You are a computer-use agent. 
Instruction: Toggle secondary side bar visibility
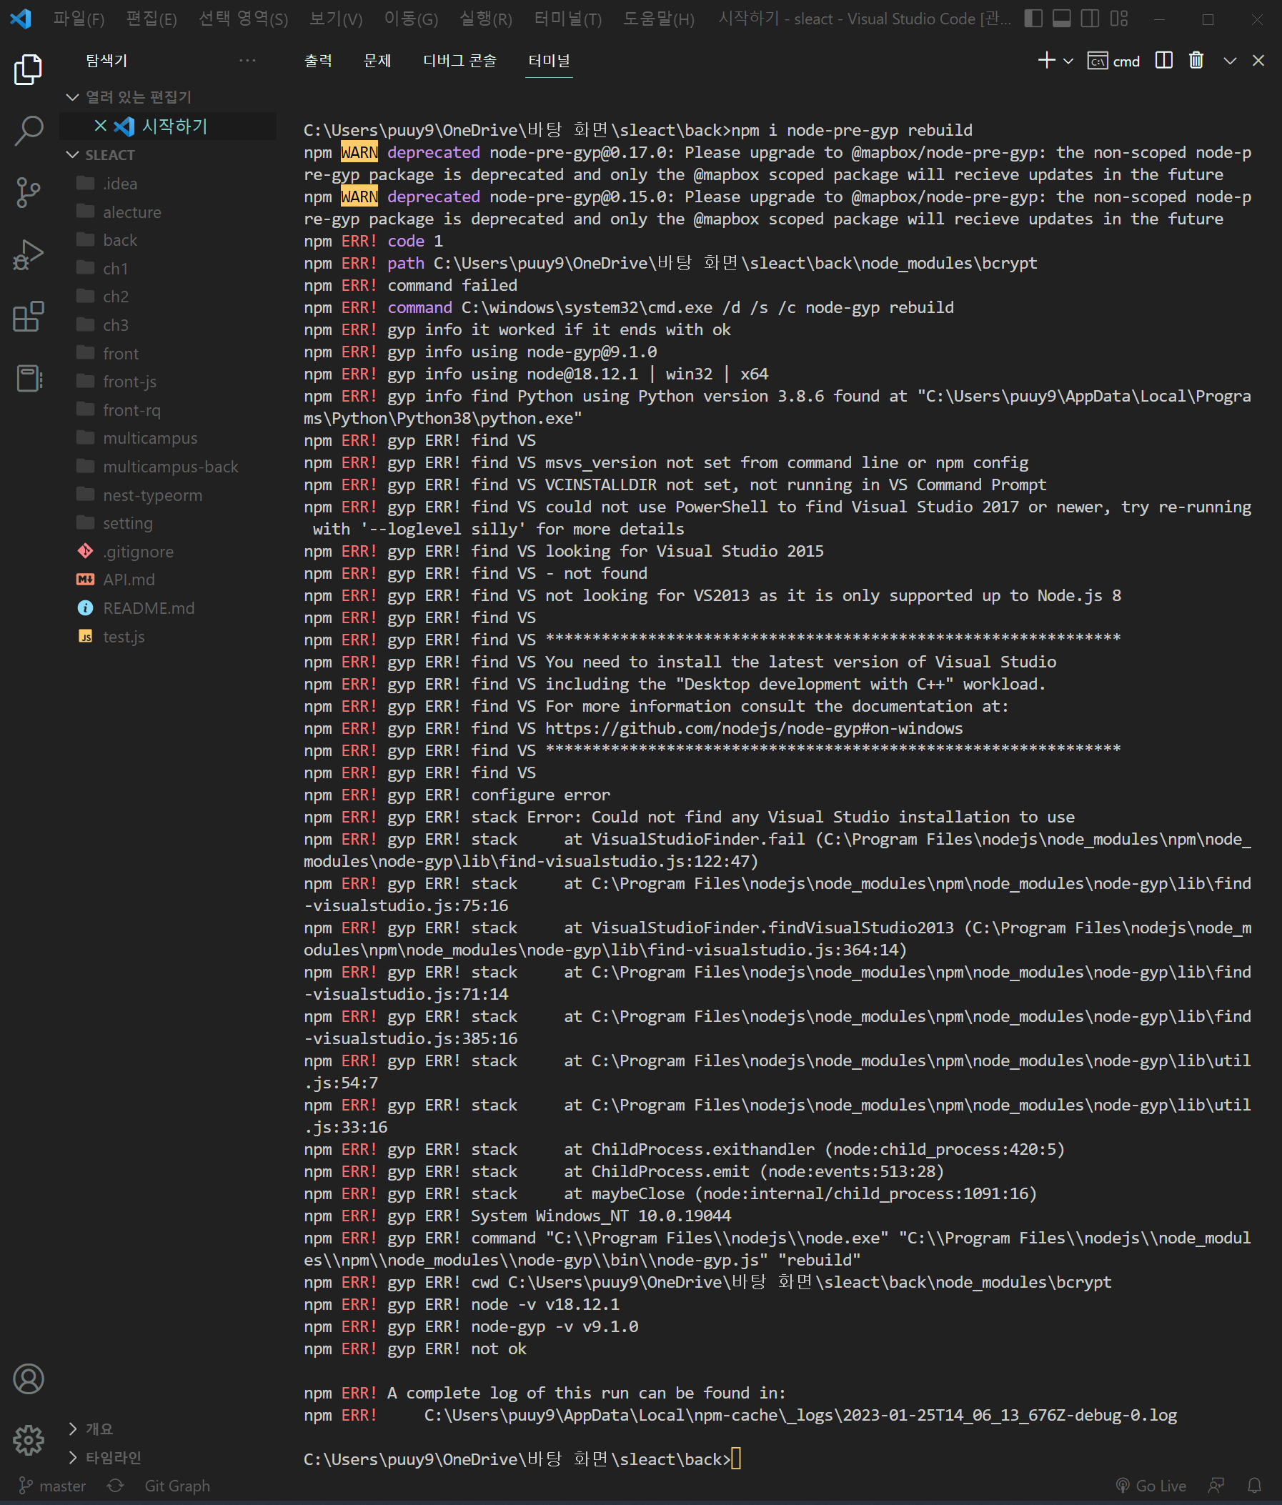click(x=1090, y=19)
